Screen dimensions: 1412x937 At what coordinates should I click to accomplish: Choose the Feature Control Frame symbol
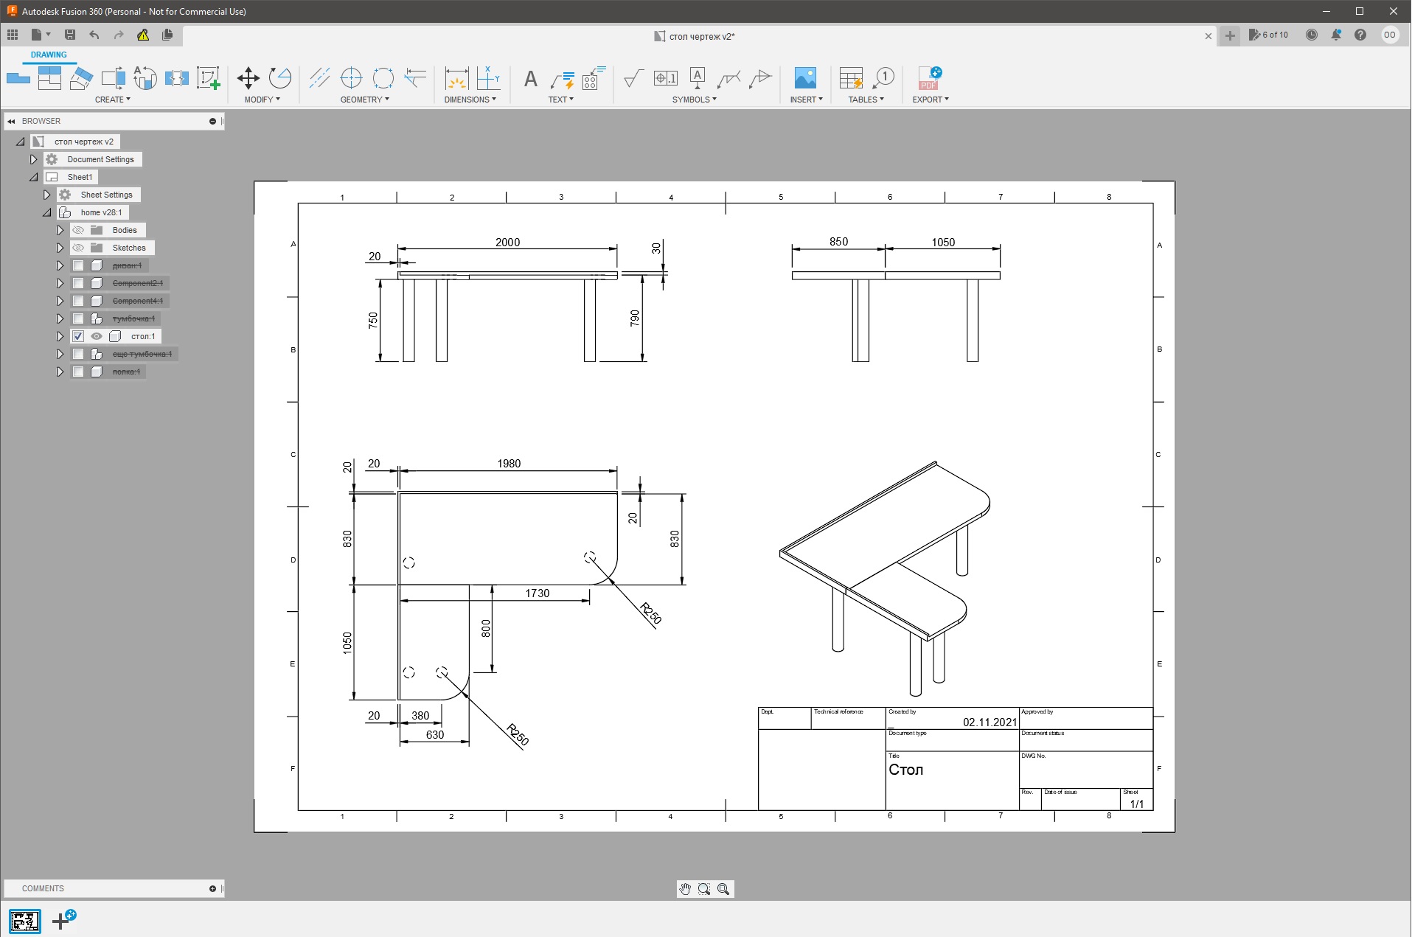(x=666, y=78)
